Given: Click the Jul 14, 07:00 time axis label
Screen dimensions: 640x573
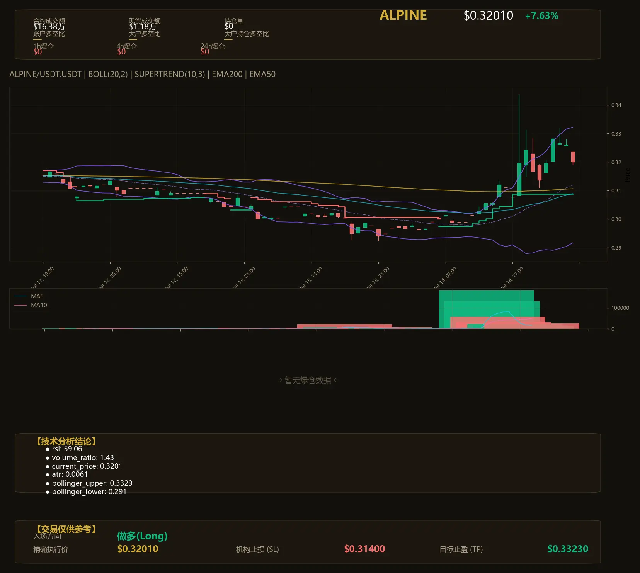Looking at the screenshot, I should coord(445,277).
